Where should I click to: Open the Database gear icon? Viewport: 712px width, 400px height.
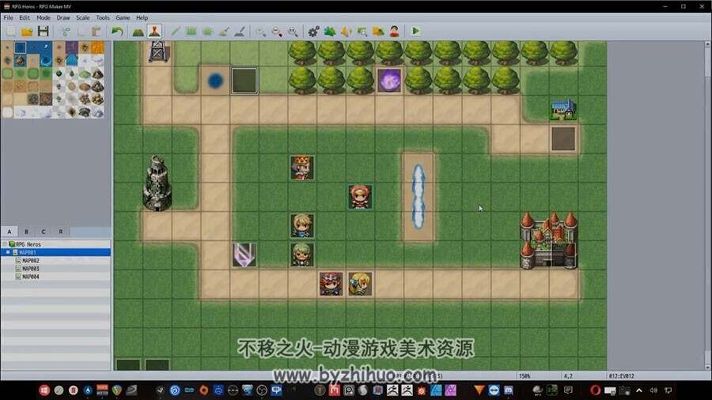click(313, 32)
